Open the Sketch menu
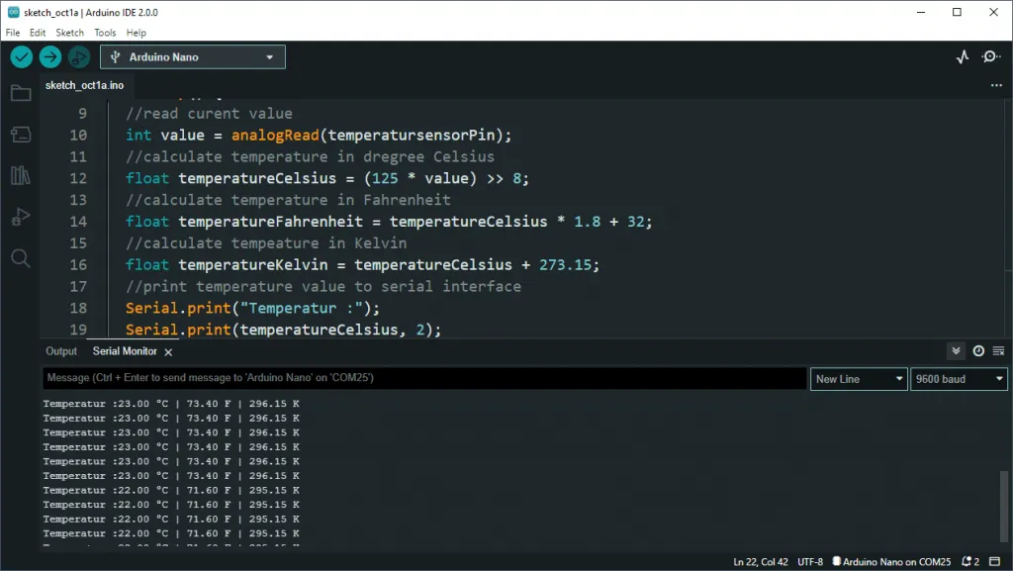The height and width of the screenshot is (571, 1013). pyautogui.click(x=70, y=33)
